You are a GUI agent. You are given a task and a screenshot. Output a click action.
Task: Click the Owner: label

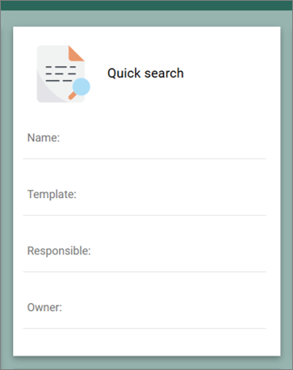coord(44,307)
